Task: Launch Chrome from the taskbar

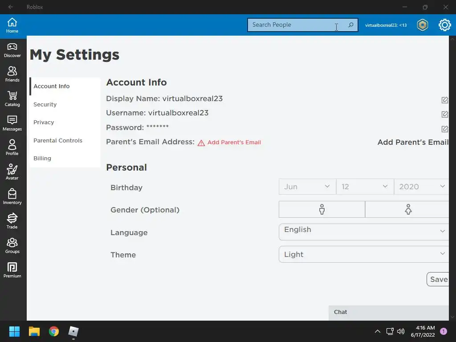Action: (x=54, y=331)
